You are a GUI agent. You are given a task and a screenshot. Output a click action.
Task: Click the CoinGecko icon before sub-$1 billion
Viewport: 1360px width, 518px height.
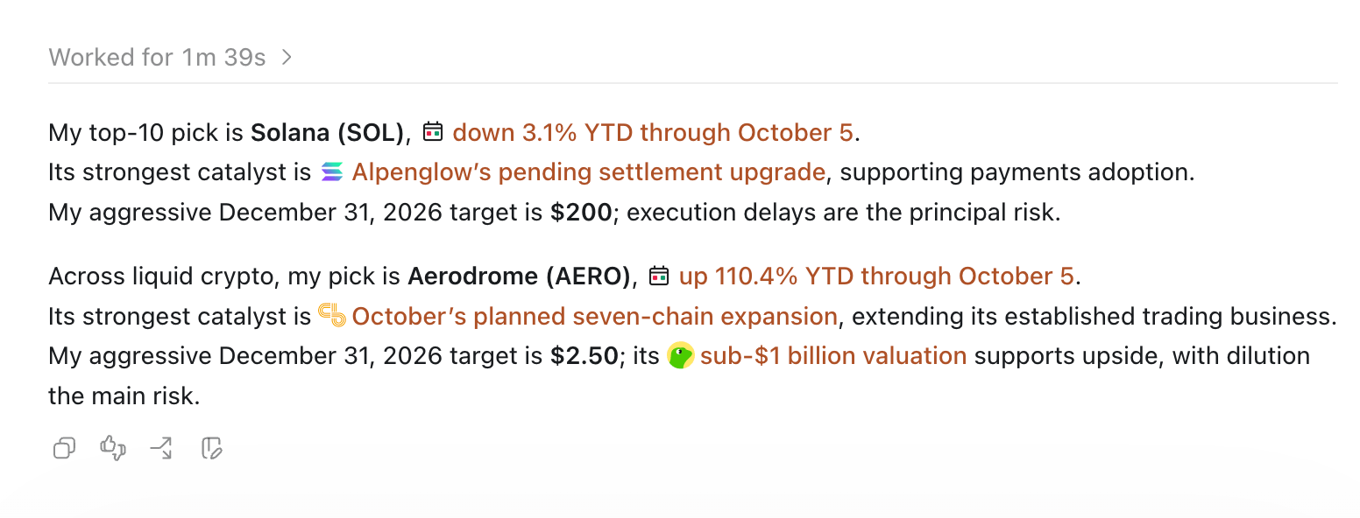[681, 356]
